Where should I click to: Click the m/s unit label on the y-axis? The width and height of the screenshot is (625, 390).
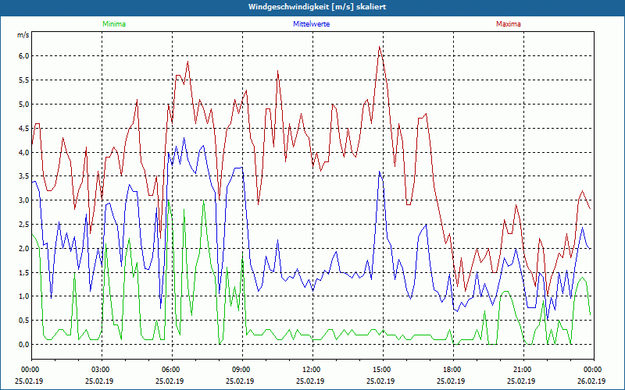click(x=23, y=35)
